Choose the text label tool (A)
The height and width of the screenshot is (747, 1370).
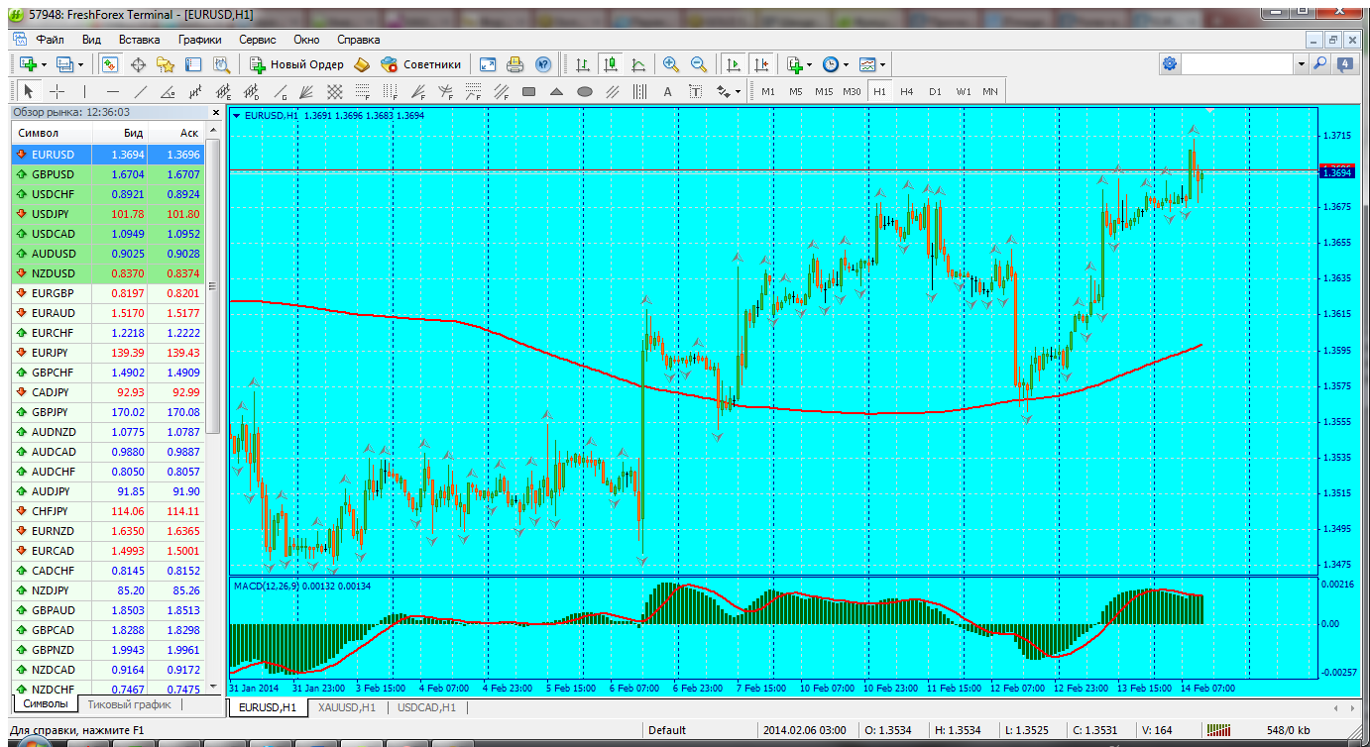(x=667, y=92)
